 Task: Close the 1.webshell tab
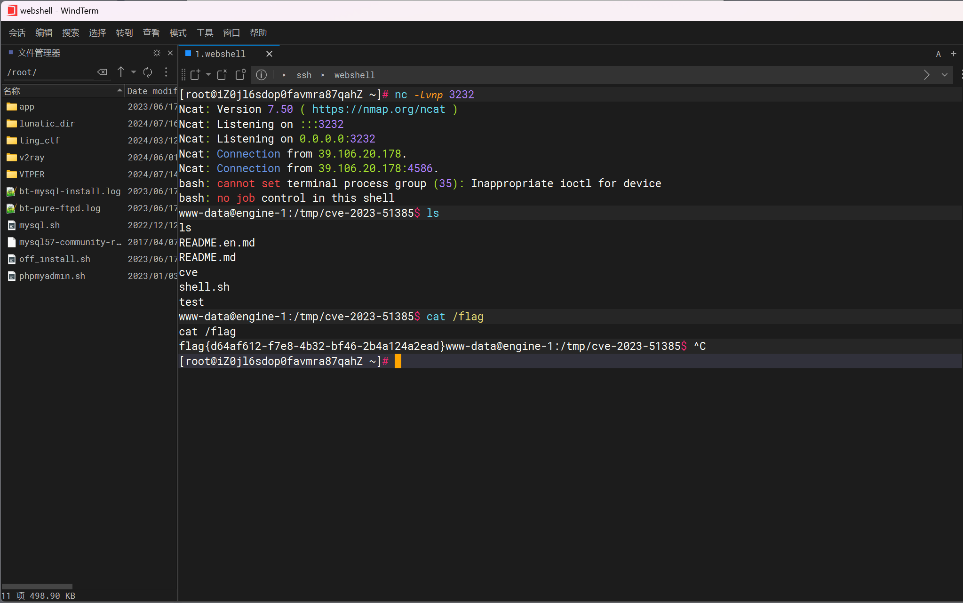(x=269, y=54)
